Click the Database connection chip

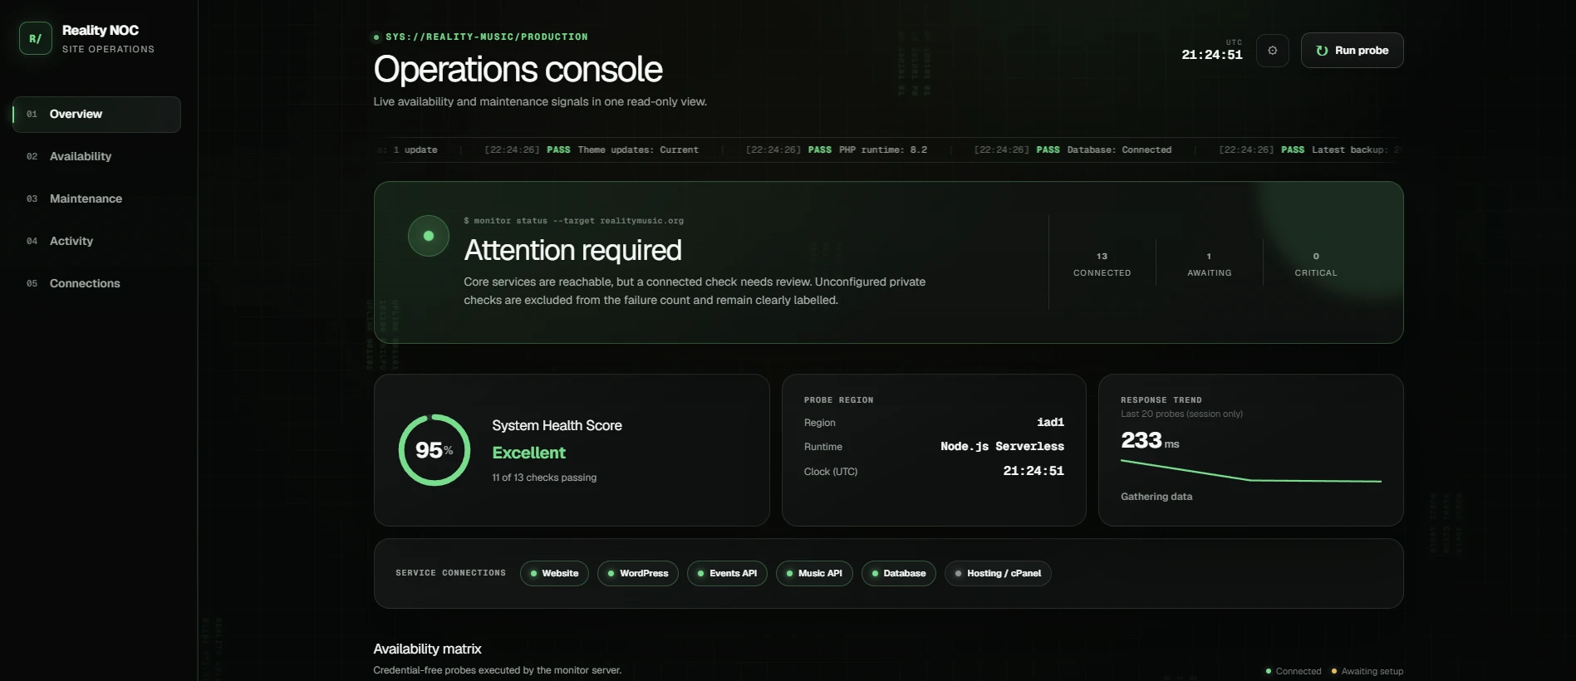tap(899, 574)
